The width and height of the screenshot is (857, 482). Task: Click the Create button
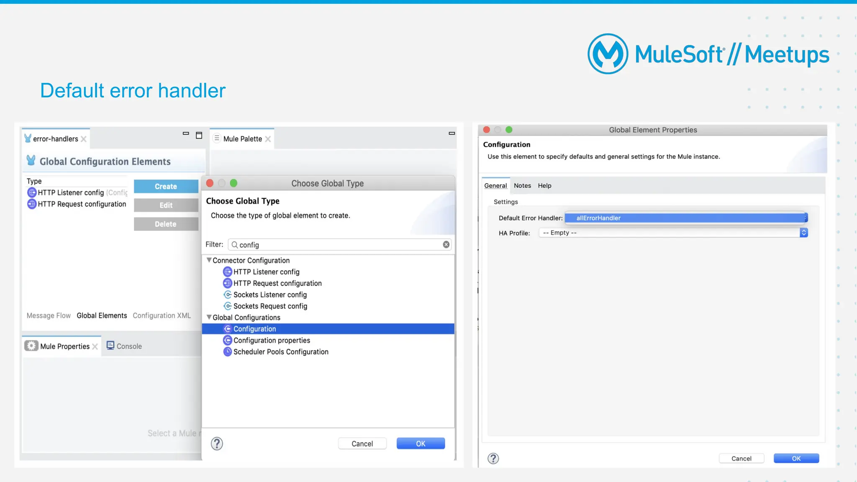[166, 187]
